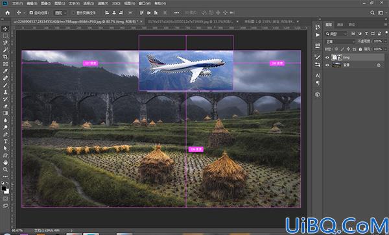The width and height of the screenshot is (389, 235).
Task: Toggle the Auto-Select checkbox
Action: (31, 13)
